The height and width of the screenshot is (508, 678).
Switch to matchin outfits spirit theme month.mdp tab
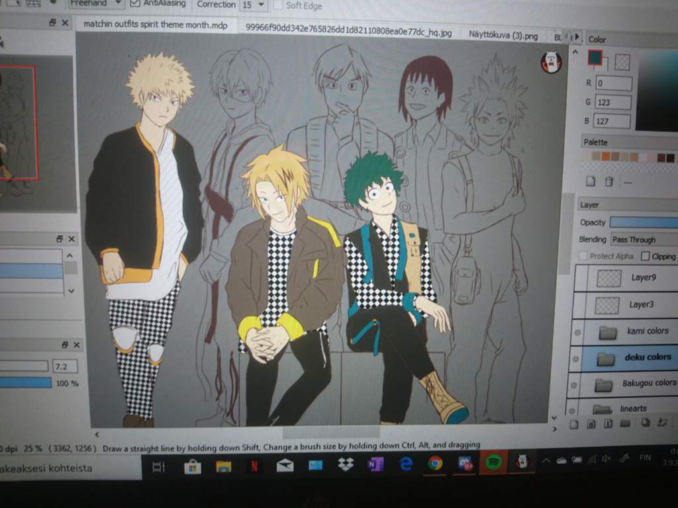tap(155, 25)
